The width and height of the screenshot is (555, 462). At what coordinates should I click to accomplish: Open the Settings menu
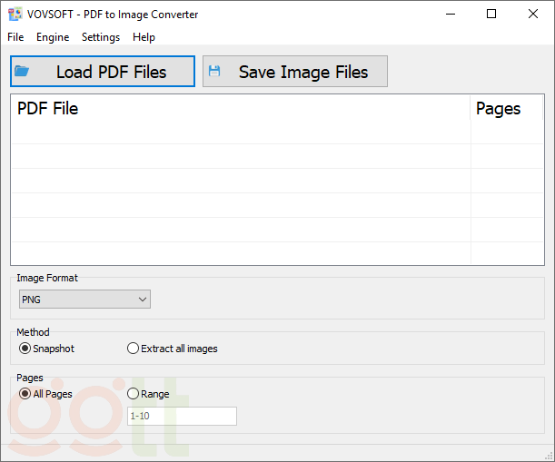click(101, 37)
